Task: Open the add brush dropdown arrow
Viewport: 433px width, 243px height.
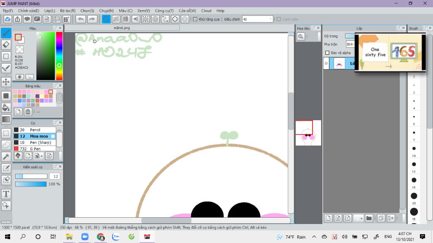Action: coord(41,156)
